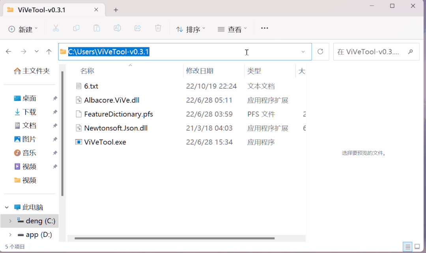Switch to details view icon in status bar
The height and width of the screenshot is (253, 426).
[x=407, y=247]
